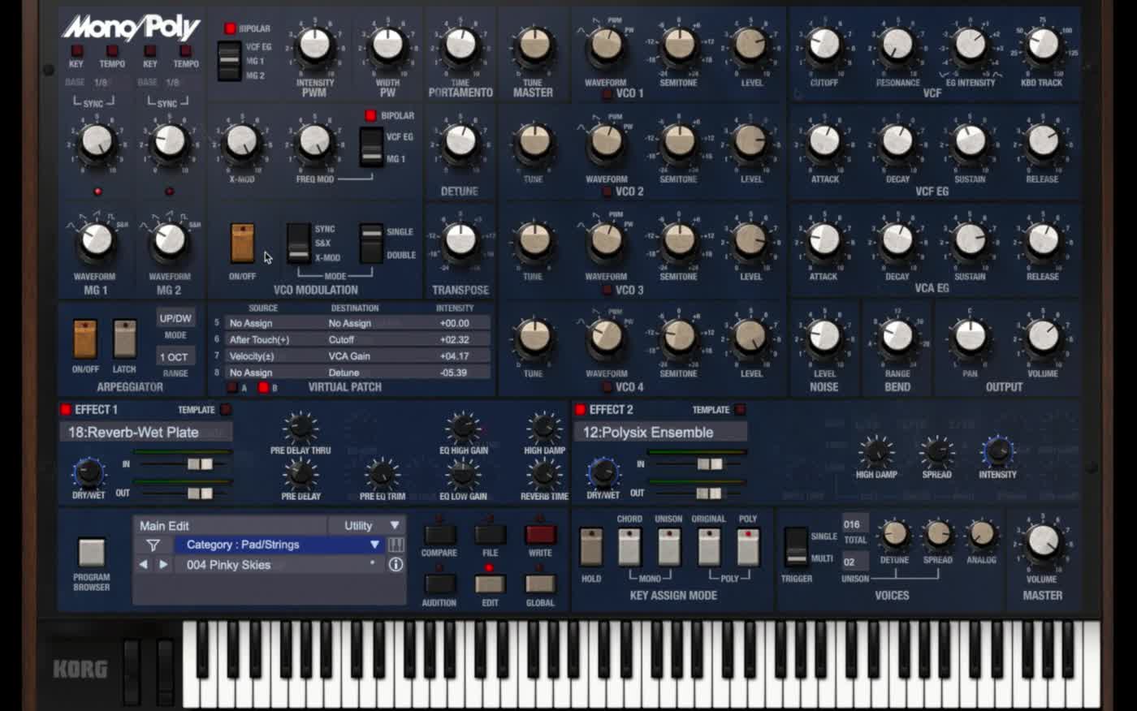Open the Program Browser button
Viewport: 1137px width, 711px height.
(x=91, y=553)
